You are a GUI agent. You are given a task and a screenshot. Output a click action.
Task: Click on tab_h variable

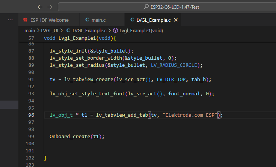click(199, 79)
